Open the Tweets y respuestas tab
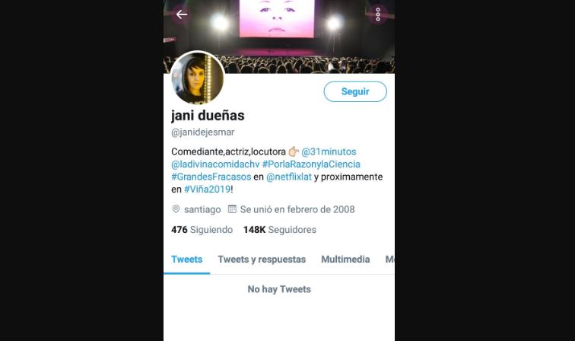 coord(262,260)
